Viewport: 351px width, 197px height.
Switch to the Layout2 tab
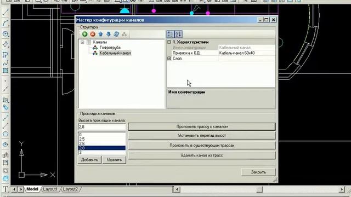click(70, 189)
